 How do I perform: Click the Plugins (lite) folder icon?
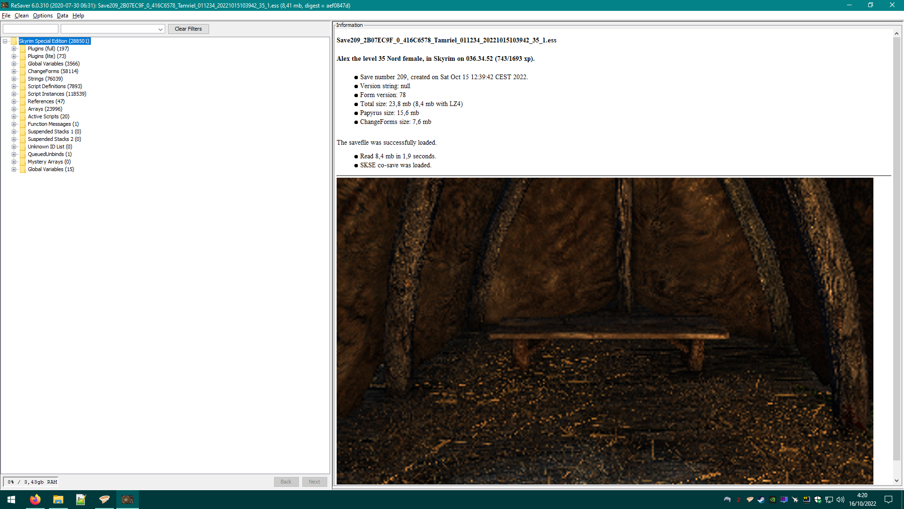tap(23, 56)
